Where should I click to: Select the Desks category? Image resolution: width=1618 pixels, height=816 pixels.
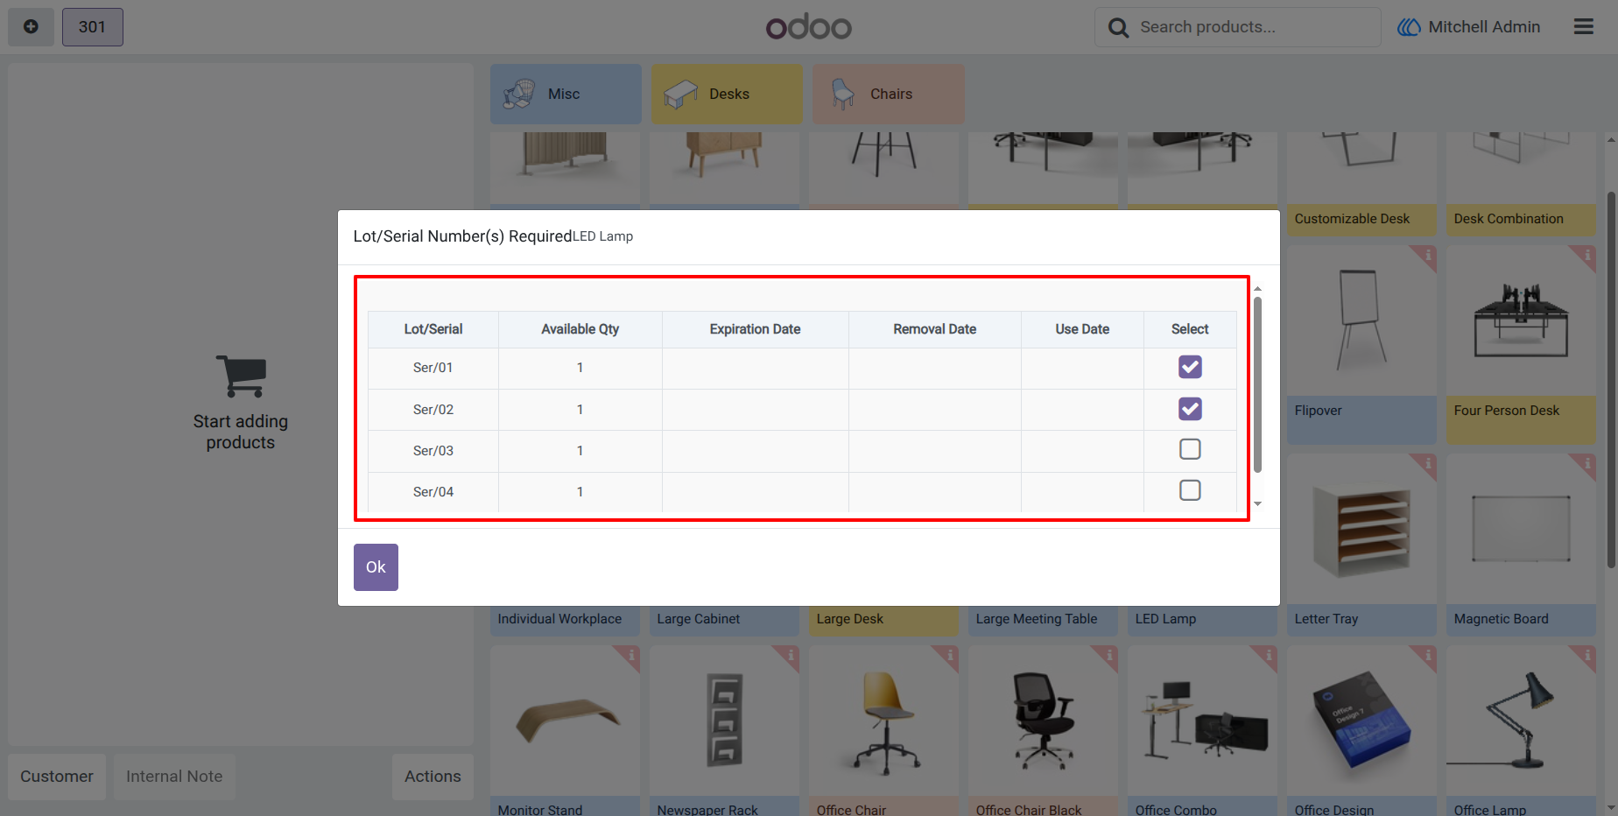(x=727, y=94)
